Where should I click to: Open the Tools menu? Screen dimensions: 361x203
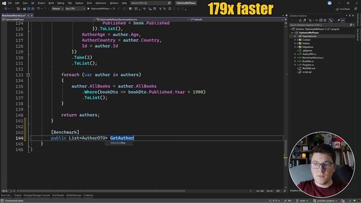[89, 3]
